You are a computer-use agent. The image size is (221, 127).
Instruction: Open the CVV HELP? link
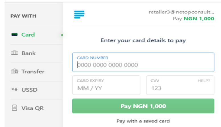click(204, 81)
